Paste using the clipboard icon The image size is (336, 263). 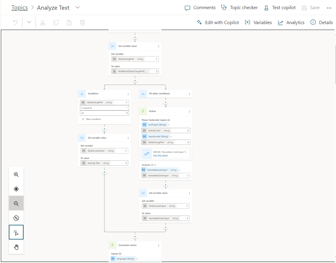click(x=69, y=22)
